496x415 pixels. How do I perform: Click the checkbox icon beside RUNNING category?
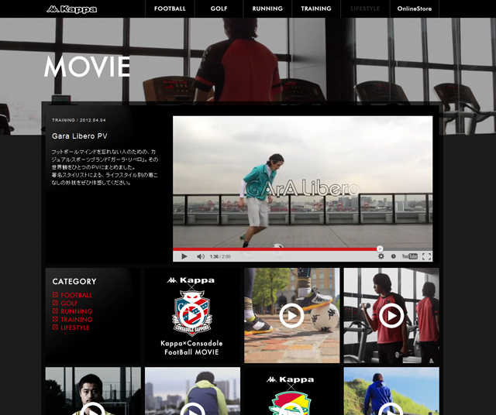point(55,311)
